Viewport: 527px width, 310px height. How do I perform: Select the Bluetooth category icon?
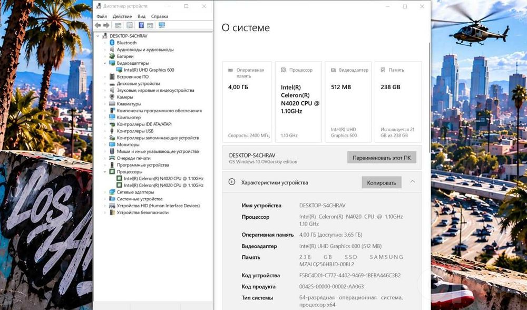pyautogui.click(x=112, y=43)
